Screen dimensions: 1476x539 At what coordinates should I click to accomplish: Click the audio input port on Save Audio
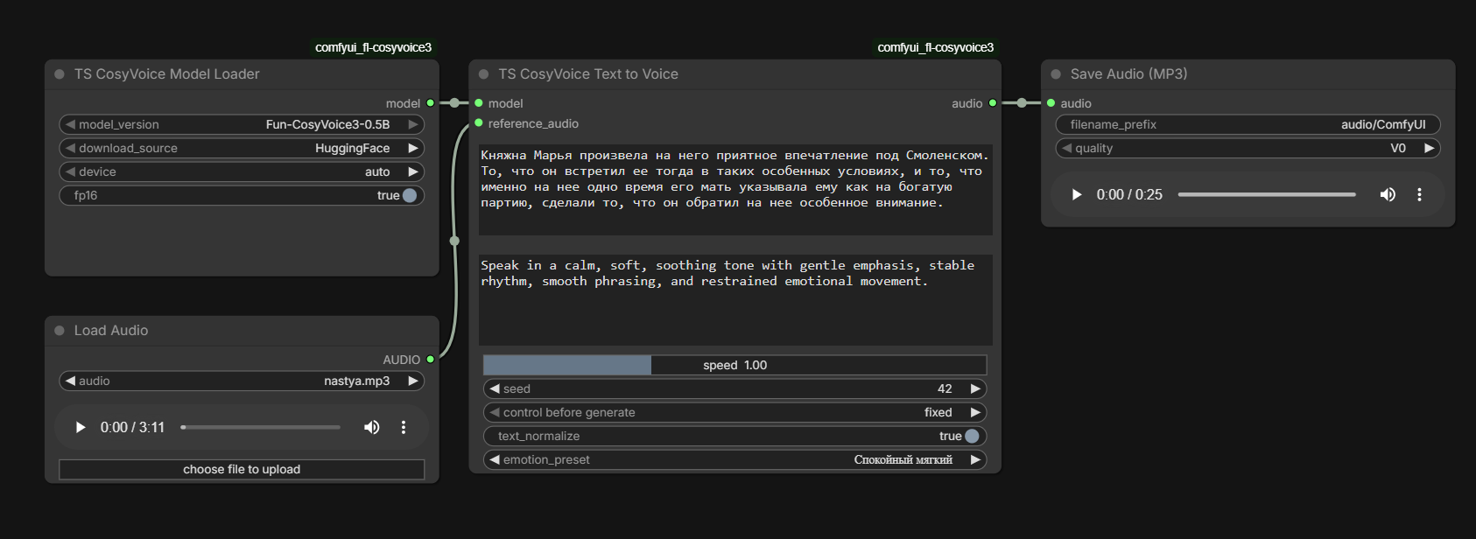coord(1051,103)
